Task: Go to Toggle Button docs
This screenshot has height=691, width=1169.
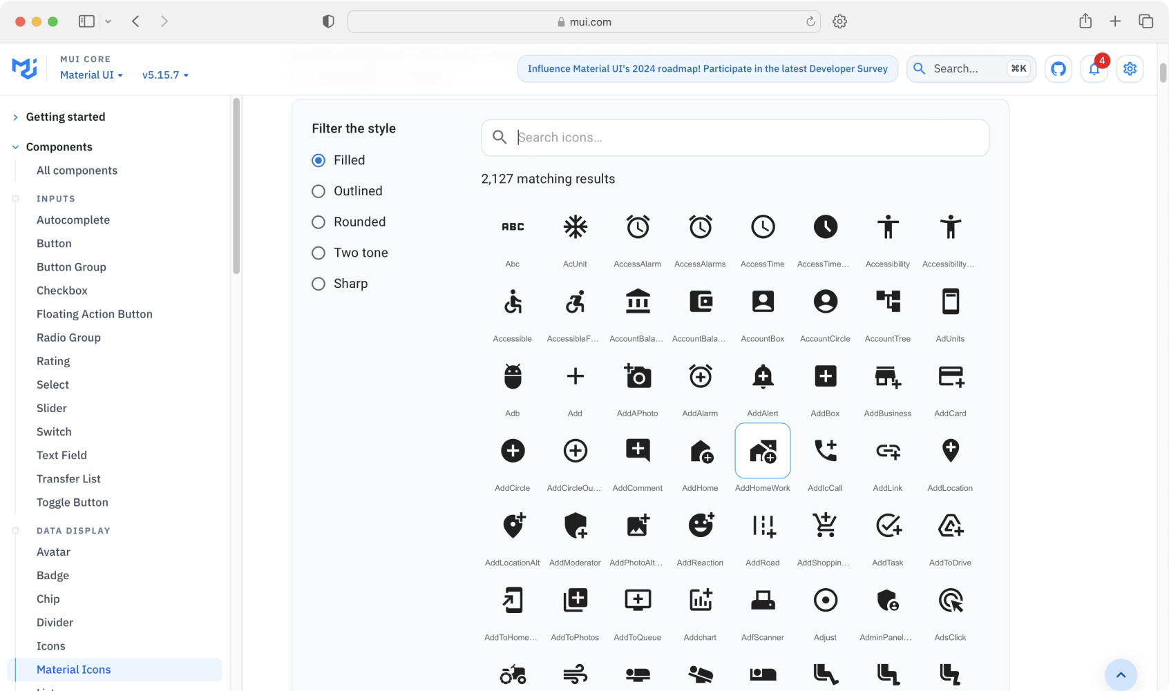Action: tap(73, 503)
